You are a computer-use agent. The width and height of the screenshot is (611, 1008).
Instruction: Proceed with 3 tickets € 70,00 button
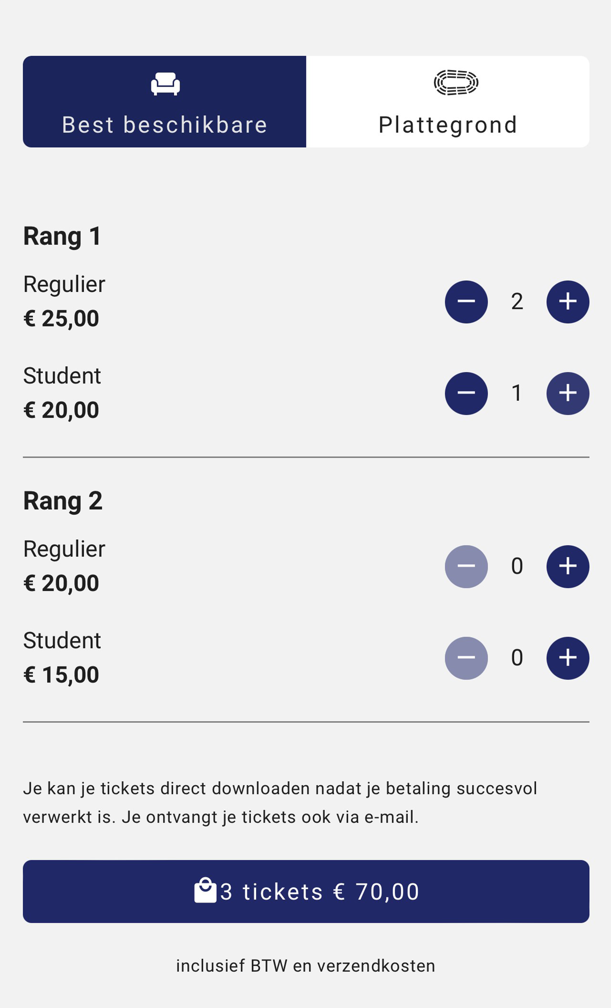(306, 891)
